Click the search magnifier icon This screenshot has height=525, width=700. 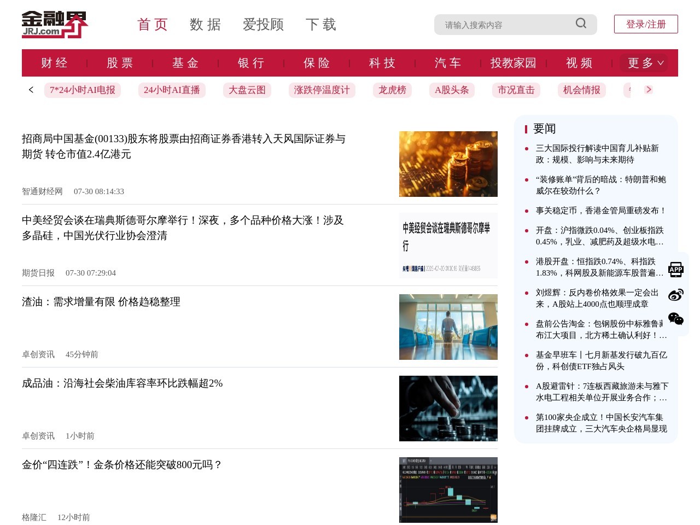click(x=580, y=24)
